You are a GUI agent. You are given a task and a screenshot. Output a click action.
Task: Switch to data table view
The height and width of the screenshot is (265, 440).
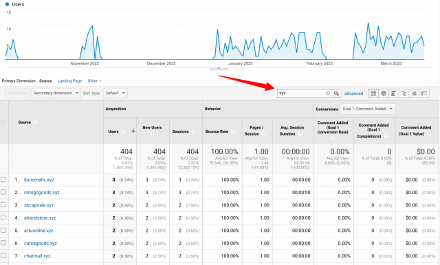tap(373, 94)
